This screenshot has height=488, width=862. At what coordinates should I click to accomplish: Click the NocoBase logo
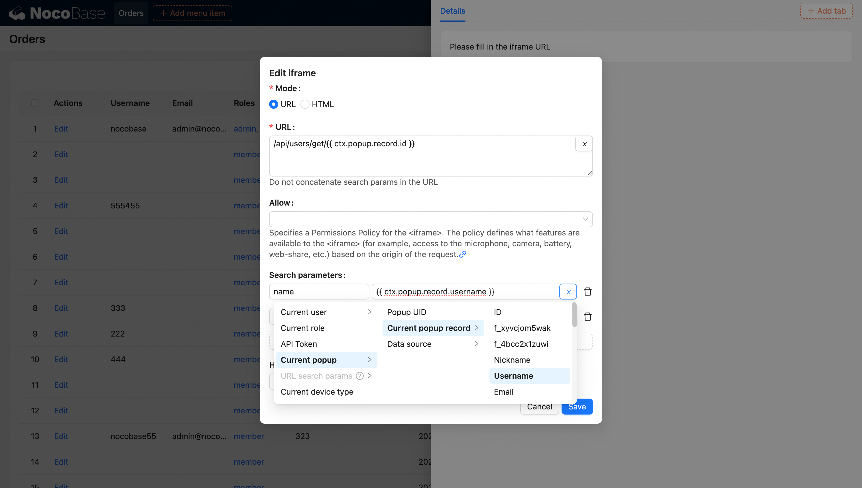(57, 13)
